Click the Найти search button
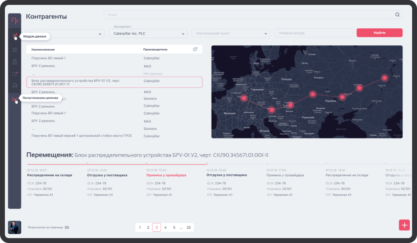The image size is (417, 243). 379,33
